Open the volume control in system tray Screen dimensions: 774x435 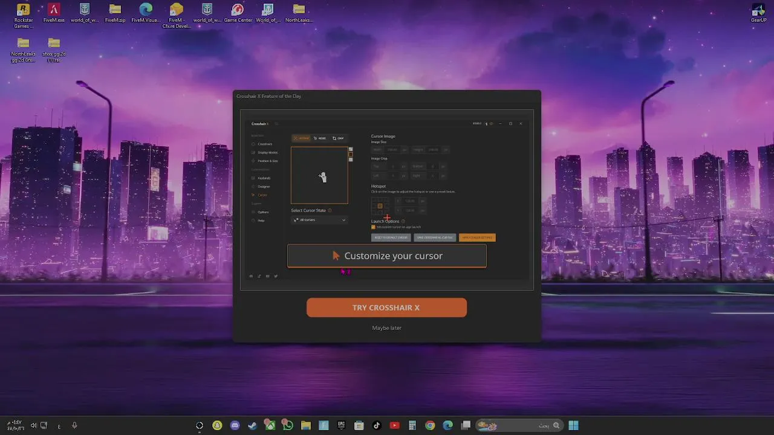point(33,425)
